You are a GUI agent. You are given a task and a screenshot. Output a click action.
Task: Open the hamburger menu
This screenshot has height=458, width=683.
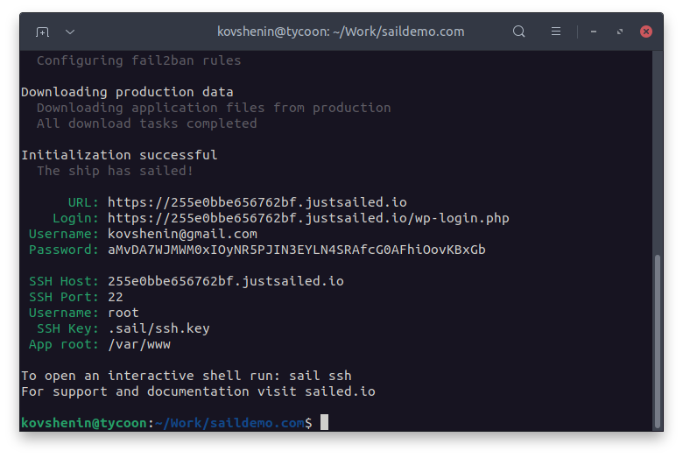click(556, 32)
